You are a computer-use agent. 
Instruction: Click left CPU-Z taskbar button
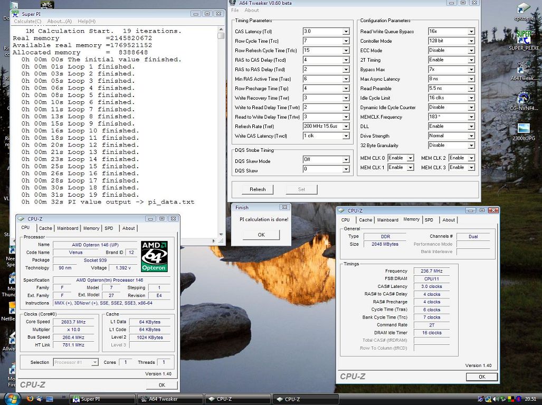click(x=238, y=399)
